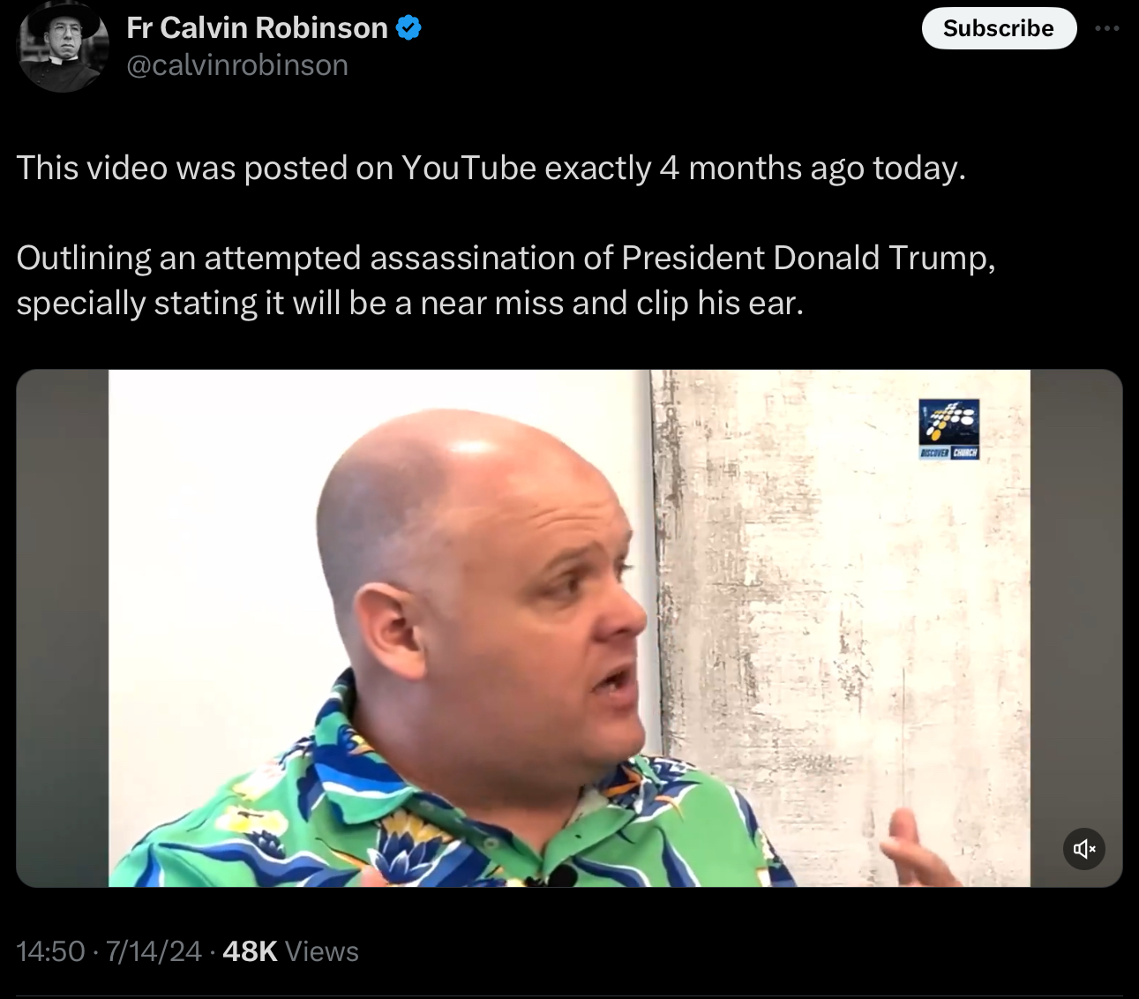
Task: Open the 14:50 post timestamp
Action: [50, 951]
